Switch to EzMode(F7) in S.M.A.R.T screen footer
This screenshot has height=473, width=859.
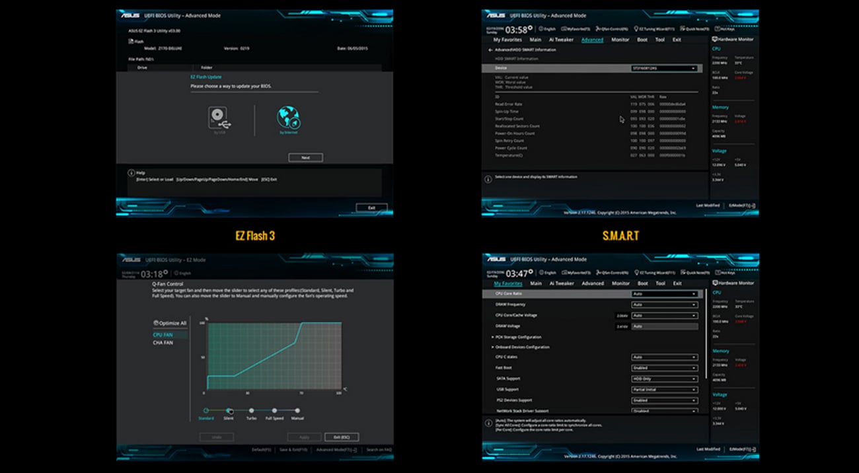pyautogui.click(x=741, y=205)
